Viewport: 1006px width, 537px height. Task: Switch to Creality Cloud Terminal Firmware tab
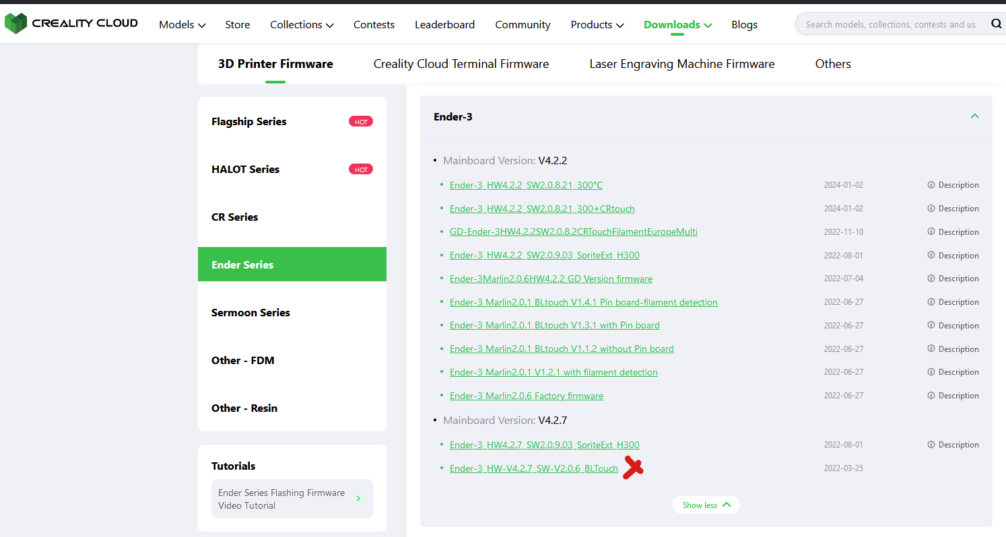tap(461, 64)
